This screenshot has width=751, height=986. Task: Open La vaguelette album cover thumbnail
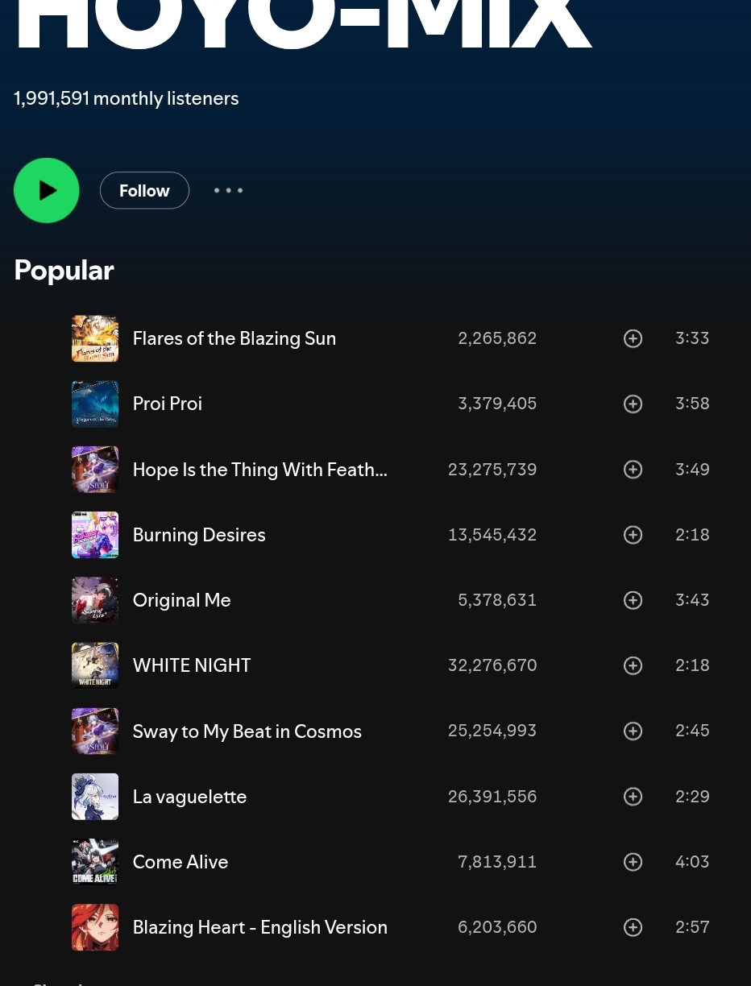point(95,796)
